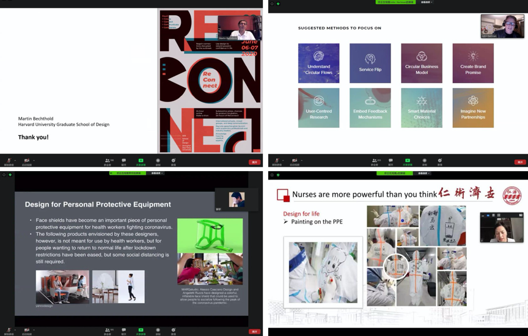
Task: Start video in the Suggested Methods window
Action: [295, 161]
